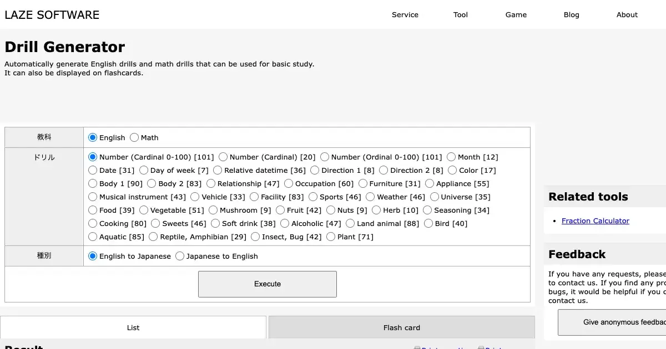This screenshot has width=666, height=349.
Task: Choose the Japanese to English option
Action: pos(180,256)
